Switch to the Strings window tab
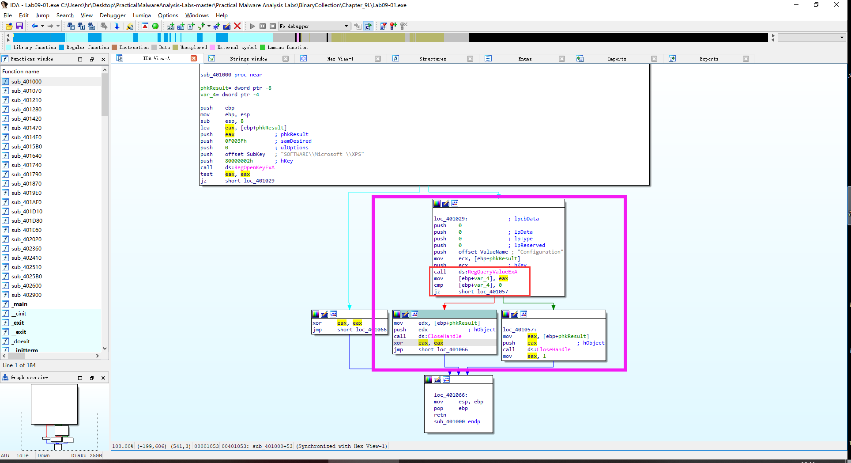Screen dimensions: 851x463 [x=249, y=59]
